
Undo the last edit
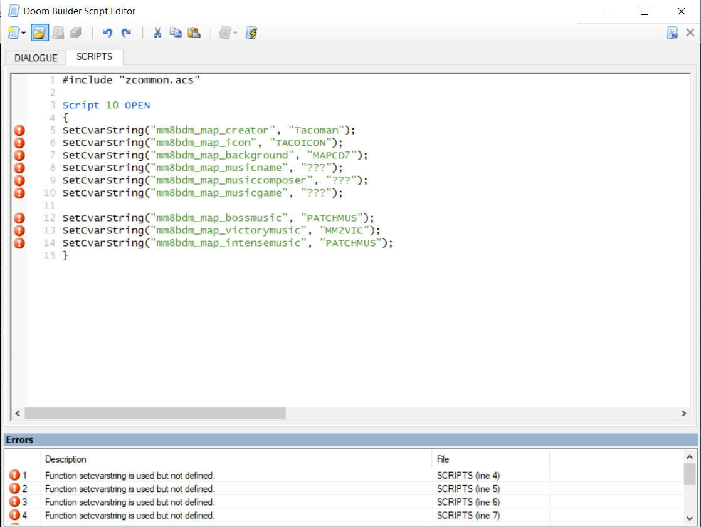tap(107, 33)
